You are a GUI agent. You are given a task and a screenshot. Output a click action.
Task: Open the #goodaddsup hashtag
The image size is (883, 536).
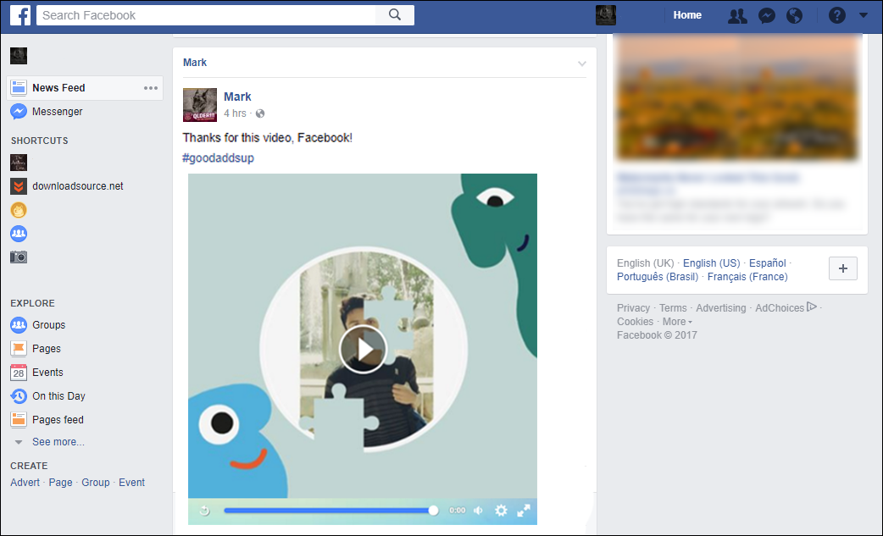218,158
